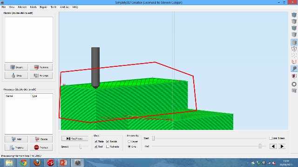Open the Help menu
Screen dimensions: 298x167
point(75,7)
